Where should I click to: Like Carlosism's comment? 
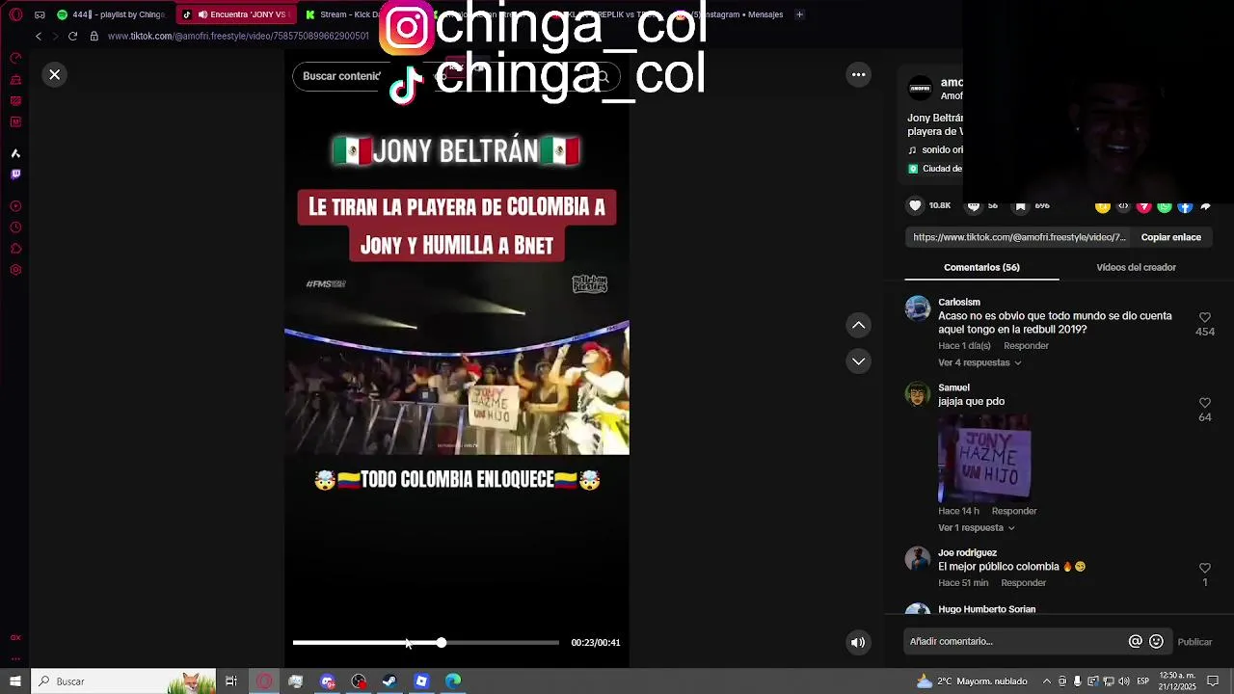pyautogui.click(x=1204, y=317)
